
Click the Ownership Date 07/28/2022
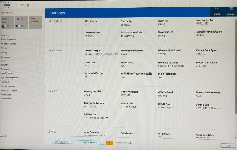pyautogui.click(x=90, y=36)
